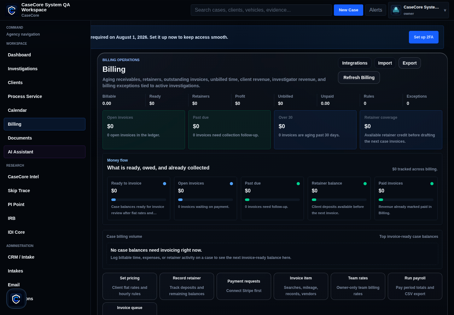454x315 pixels.
Task: Click the Retainer coverage summary card
Action: (x=401, y=130)
